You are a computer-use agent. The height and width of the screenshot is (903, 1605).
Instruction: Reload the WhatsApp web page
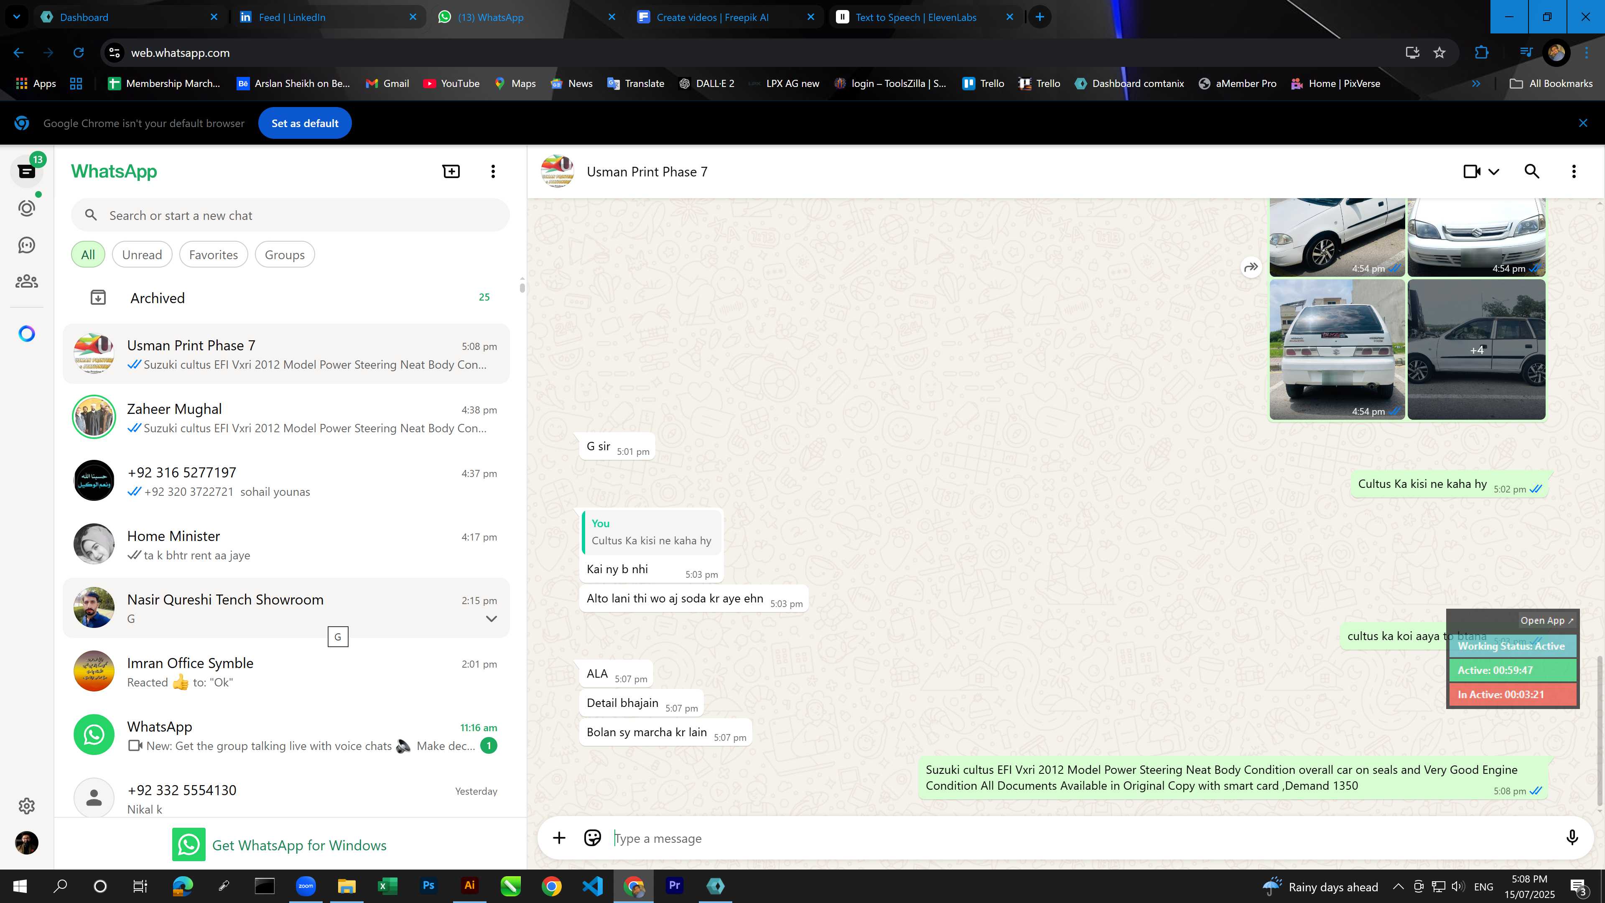click(x=79, y=53)
